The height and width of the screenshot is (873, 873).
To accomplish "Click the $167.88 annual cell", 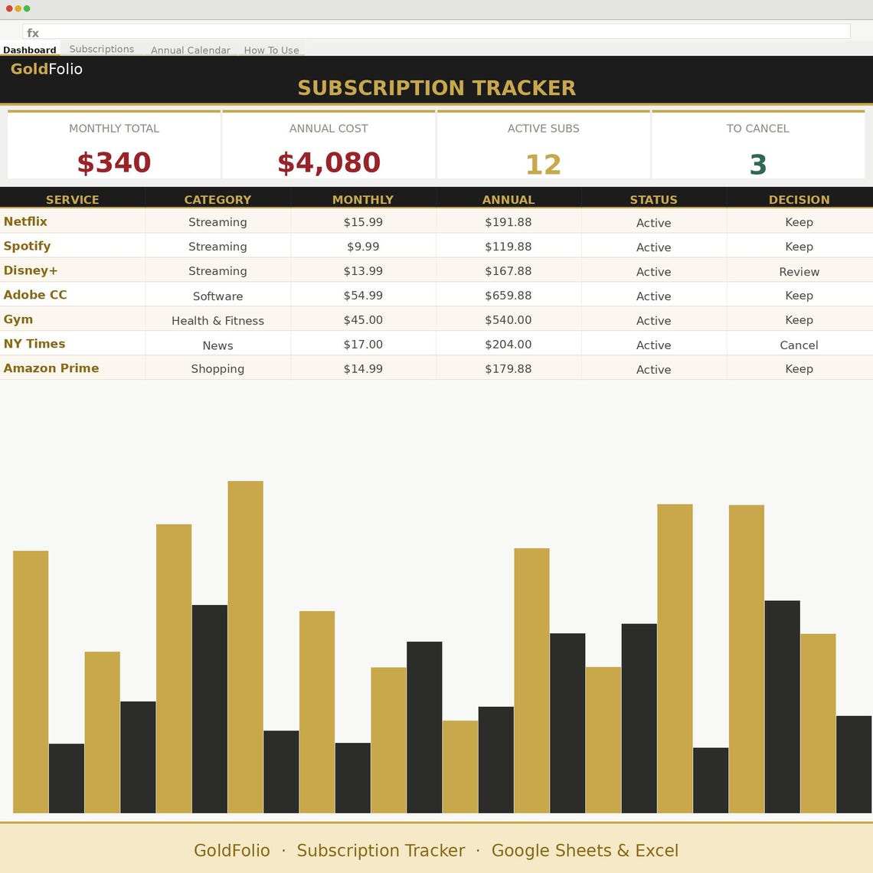I will (508, 270).
